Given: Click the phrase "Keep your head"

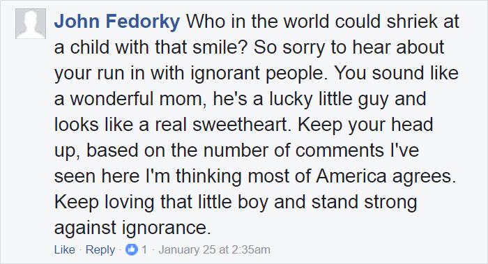Looking at the screenshot, I should 365,126.
